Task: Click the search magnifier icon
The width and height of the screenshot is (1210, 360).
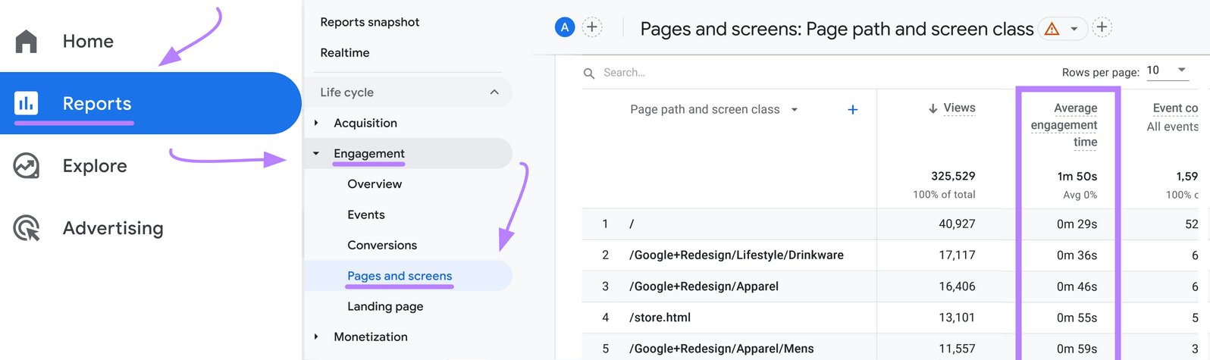Action: [589, 74]
